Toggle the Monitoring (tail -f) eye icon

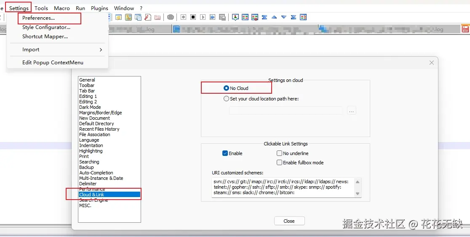[x=171, y=17]
